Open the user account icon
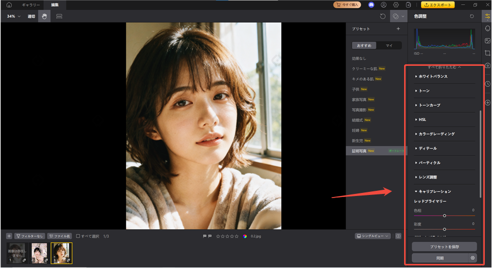 (384, 5)
